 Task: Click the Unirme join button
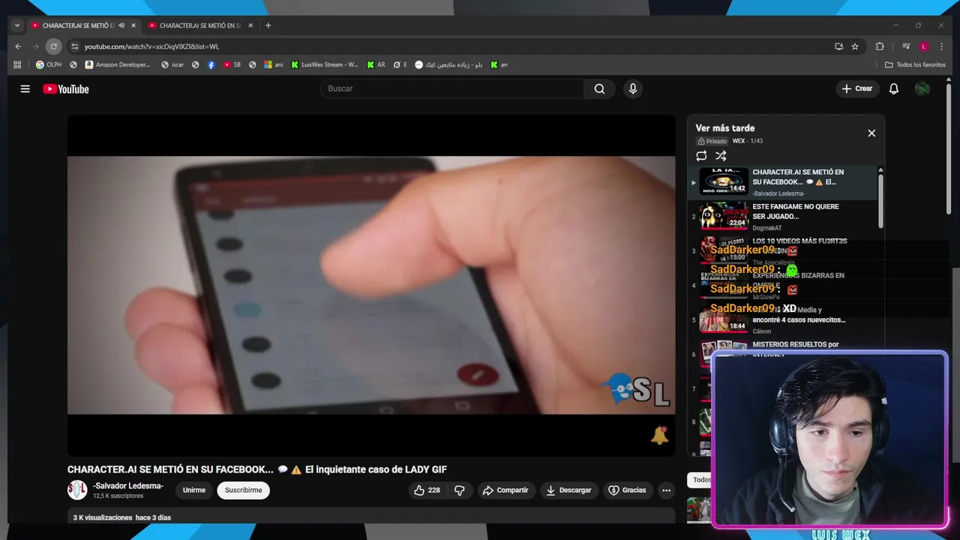coord(194,490)
